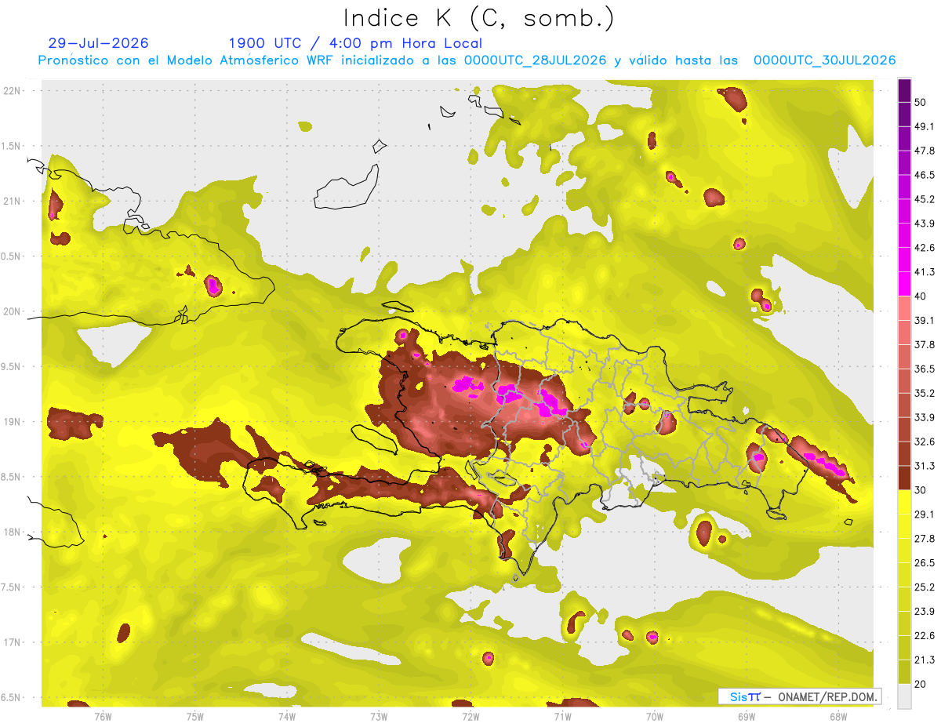Click the colorbar value '47.8'
The image size is (941, 727).
(x=924, y=151)
